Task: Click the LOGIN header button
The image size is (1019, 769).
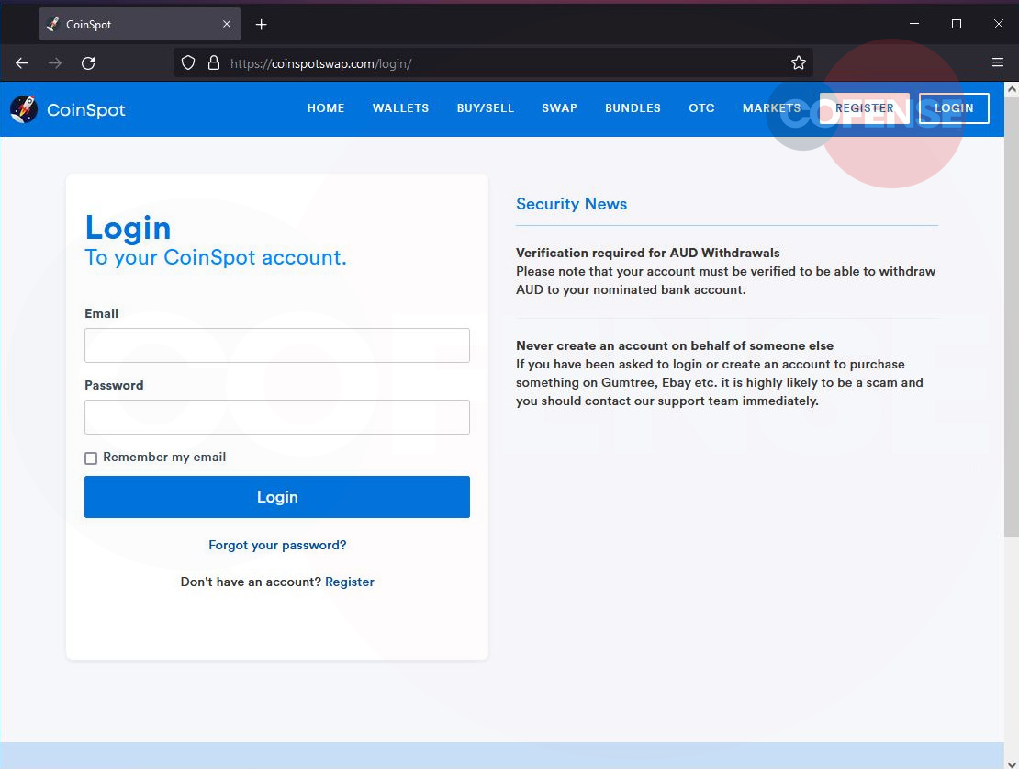Action: (x=954, y=108)
